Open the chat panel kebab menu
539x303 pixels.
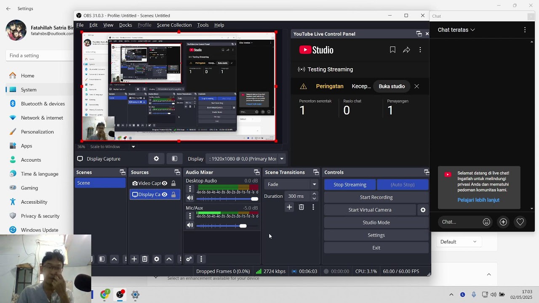(x=525, y=30)
